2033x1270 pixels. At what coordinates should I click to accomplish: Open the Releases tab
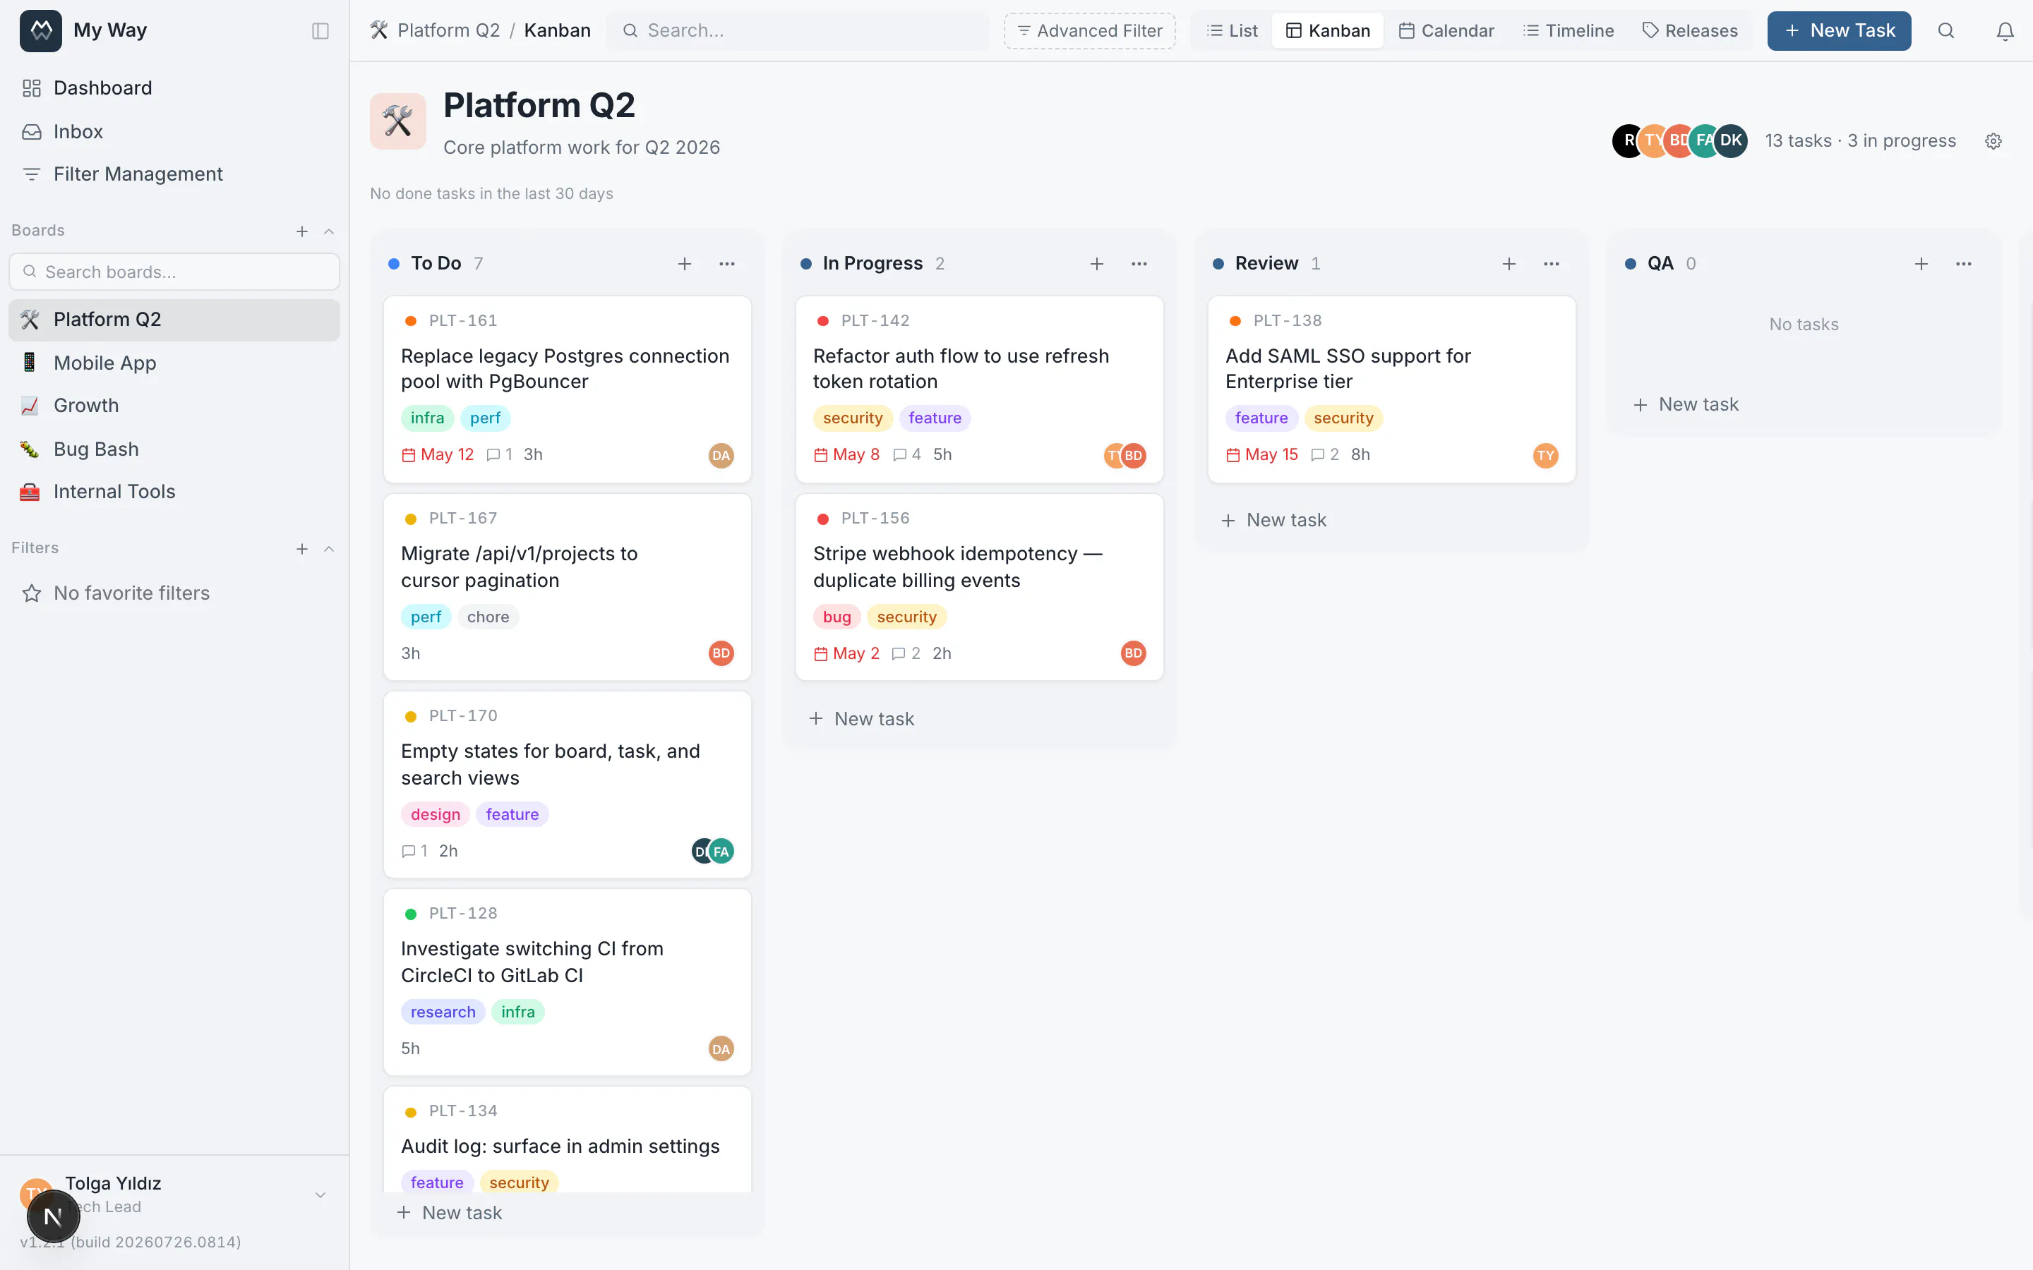[x=1689, y=31]
